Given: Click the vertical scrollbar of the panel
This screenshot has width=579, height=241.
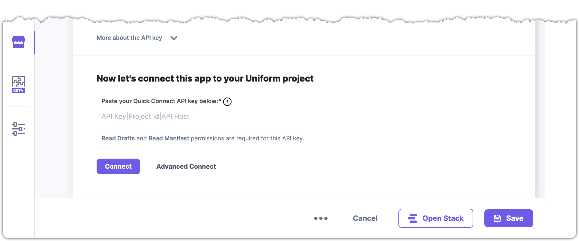Looking at the screenshot, I should pyautogui.click(x=536, y=112).
